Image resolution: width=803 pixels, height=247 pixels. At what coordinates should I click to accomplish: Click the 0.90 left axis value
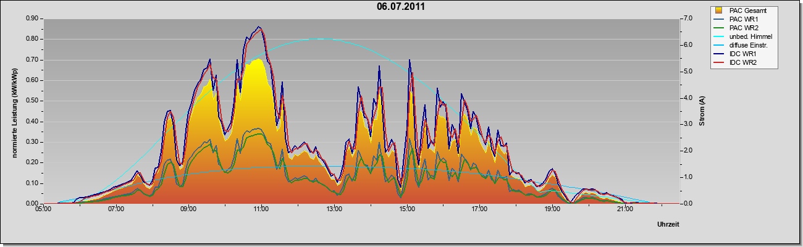[32, 19]
